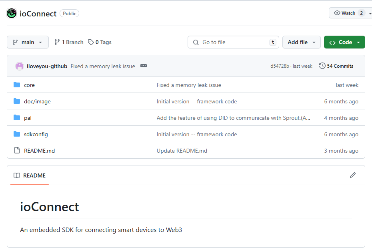372x252 pixels.
Task: Open the README.md file
Action: tap(39, 151)
